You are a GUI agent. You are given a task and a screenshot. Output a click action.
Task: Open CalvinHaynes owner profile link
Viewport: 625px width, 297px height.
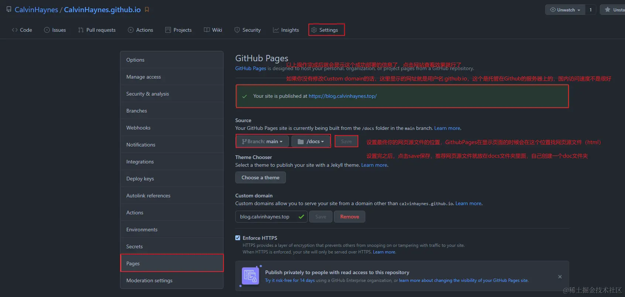pyautogui.click(x=36, y=10)
